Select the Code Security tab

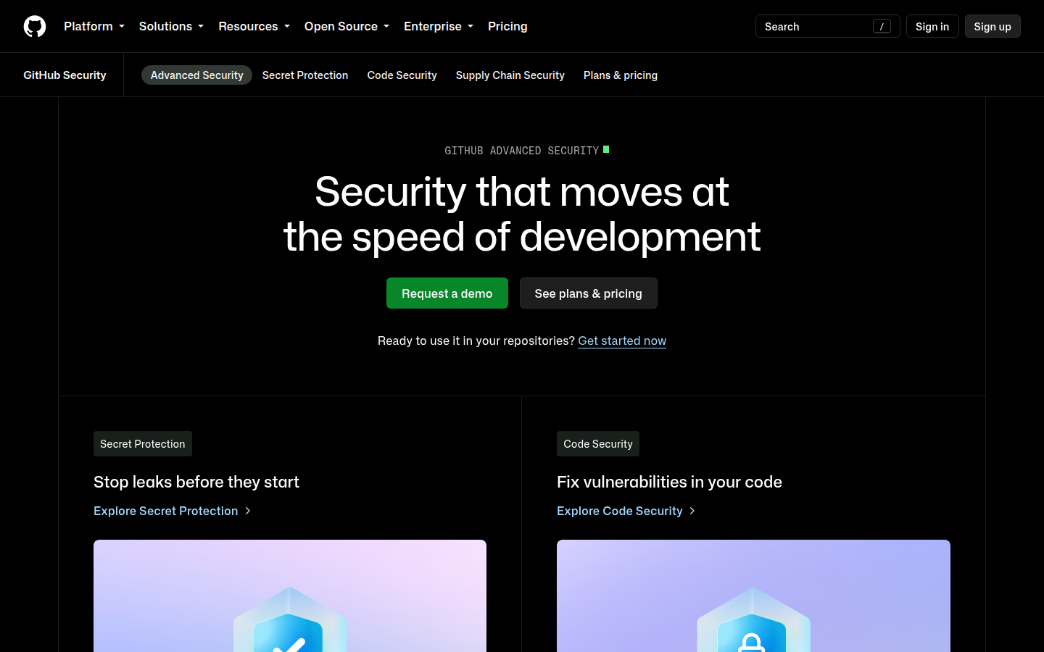pyautogui.click(x=402, y=75)
